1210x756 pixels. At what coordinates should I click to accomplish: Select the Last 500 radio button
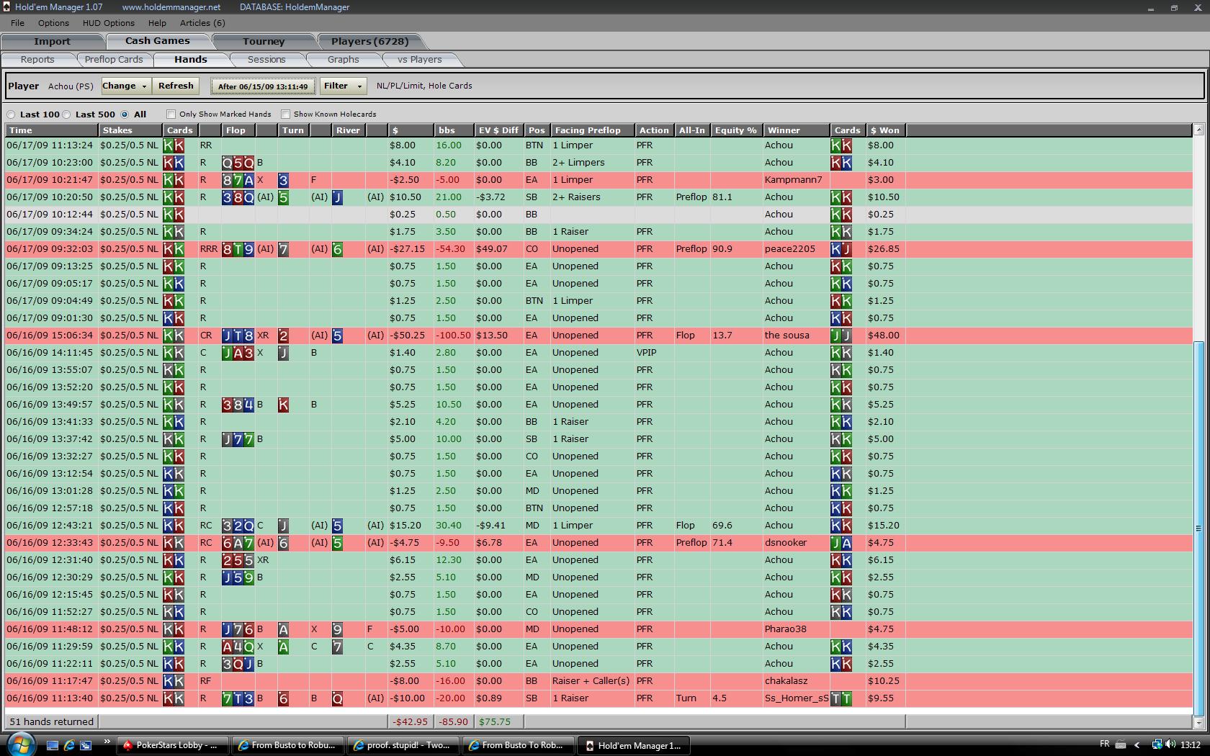tap(66, 114)
